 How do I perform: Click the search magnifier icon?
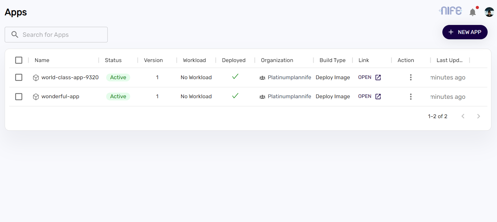click(x=15, y=35)
